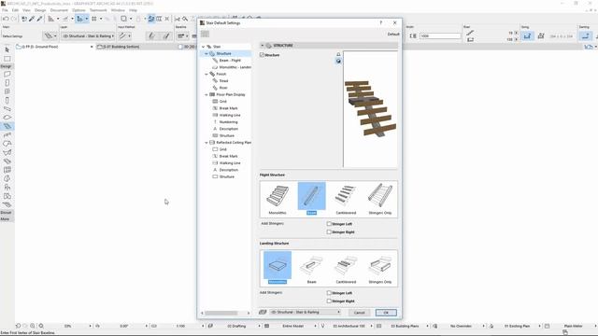Collapse the Finish tree node
The height and width of the screenshot is (336, 598).
point(206,74)
